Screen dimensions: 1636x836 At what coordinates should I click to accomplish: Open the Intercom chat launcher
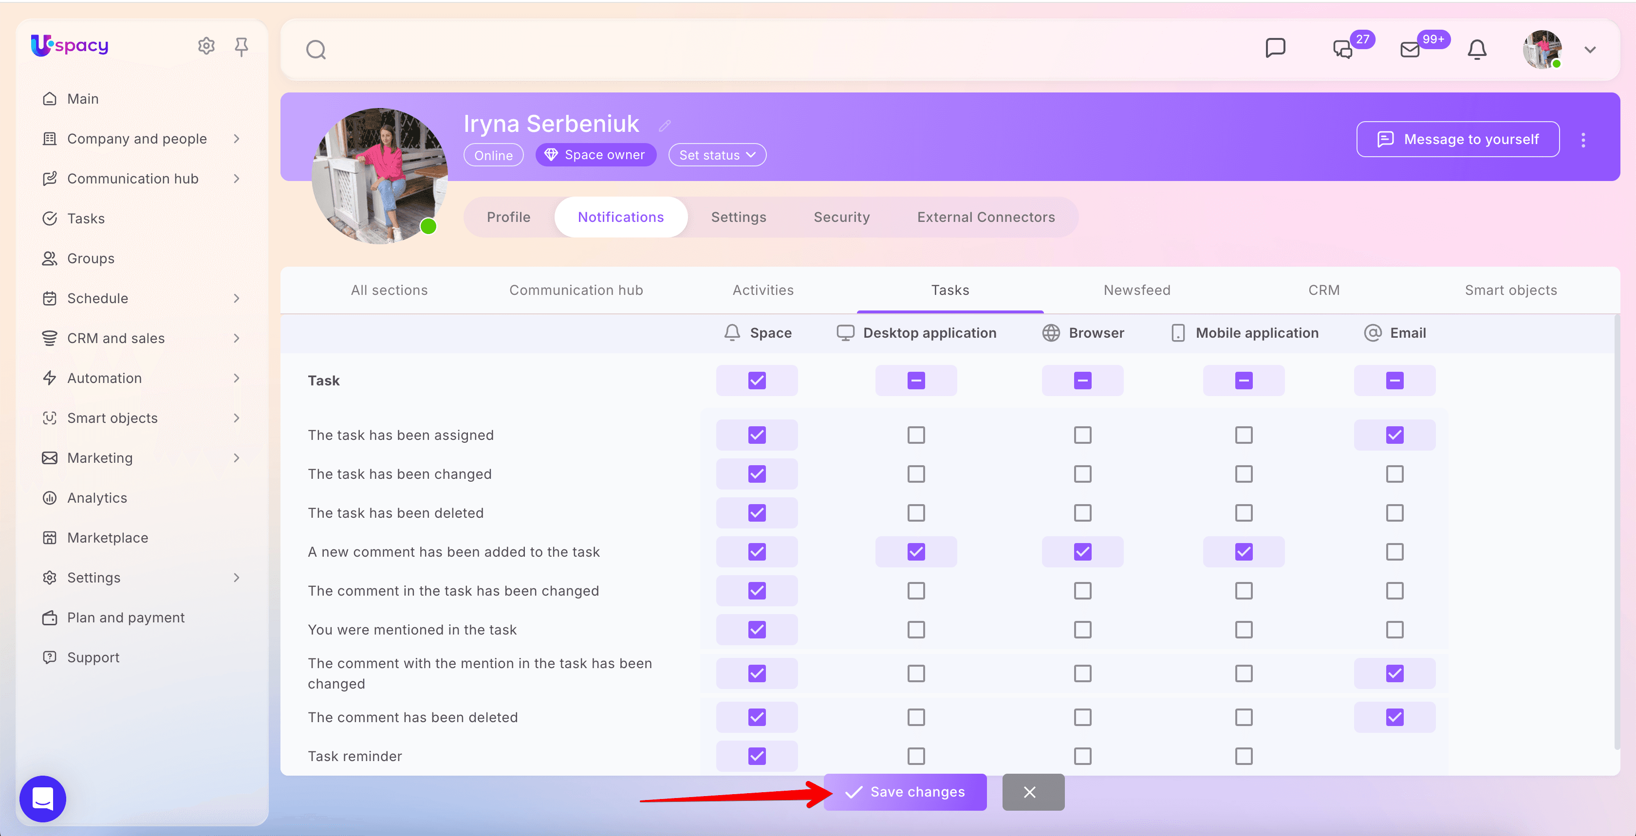42,799
